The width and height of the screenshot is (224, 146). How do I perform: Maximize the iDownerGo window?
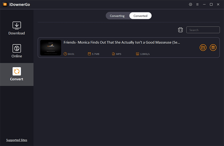211,4
